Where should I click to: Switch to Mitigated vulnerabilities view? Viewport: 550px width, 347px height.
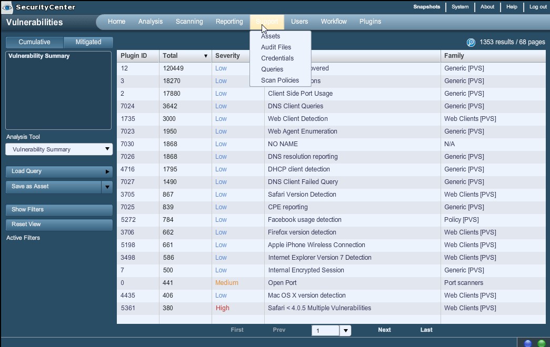[88, 42]
